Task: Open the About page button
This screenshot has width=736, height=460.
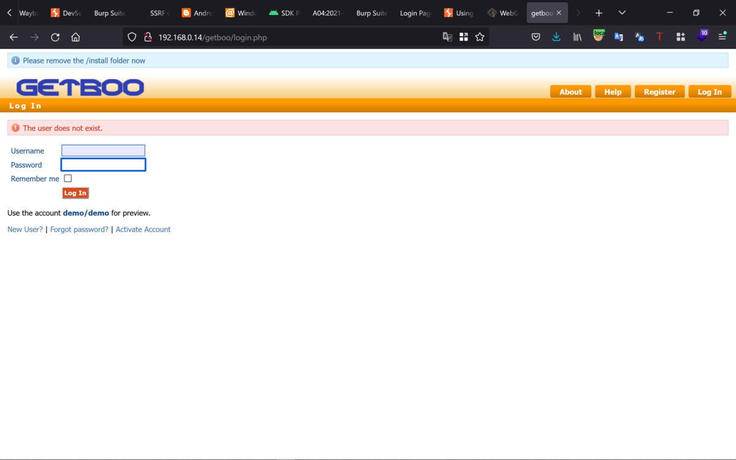Action: (x=570, y=92)
